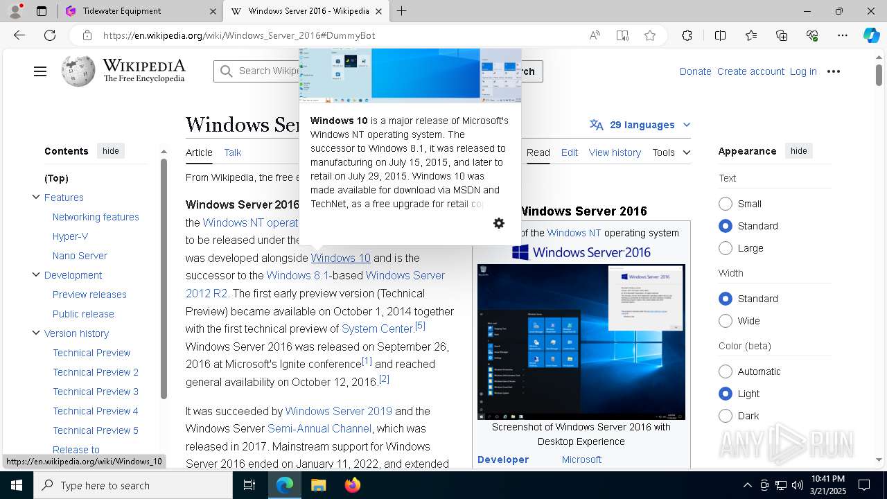Switch to the Article tab
Viewport: 887px width, 499px height.
click(199, 152)
